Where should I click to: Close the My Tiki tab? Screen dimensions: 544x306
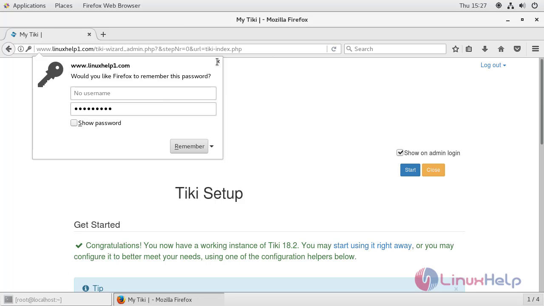(x=89, y=34)
